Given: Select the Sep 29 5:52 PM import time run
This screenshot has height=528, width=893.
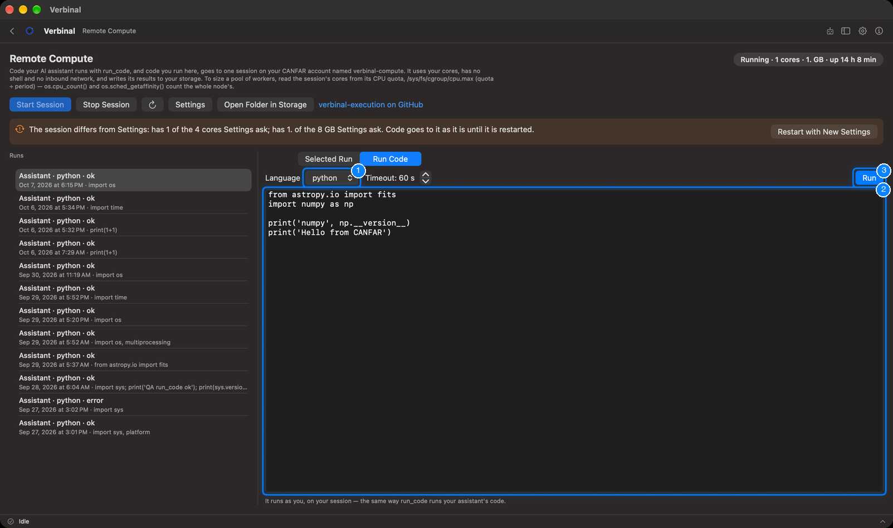Looking at the screenshot, I should tap(133, 293).
